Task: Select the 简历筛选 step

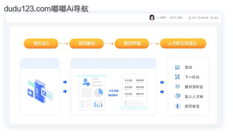Action: [x=132, y=44]
